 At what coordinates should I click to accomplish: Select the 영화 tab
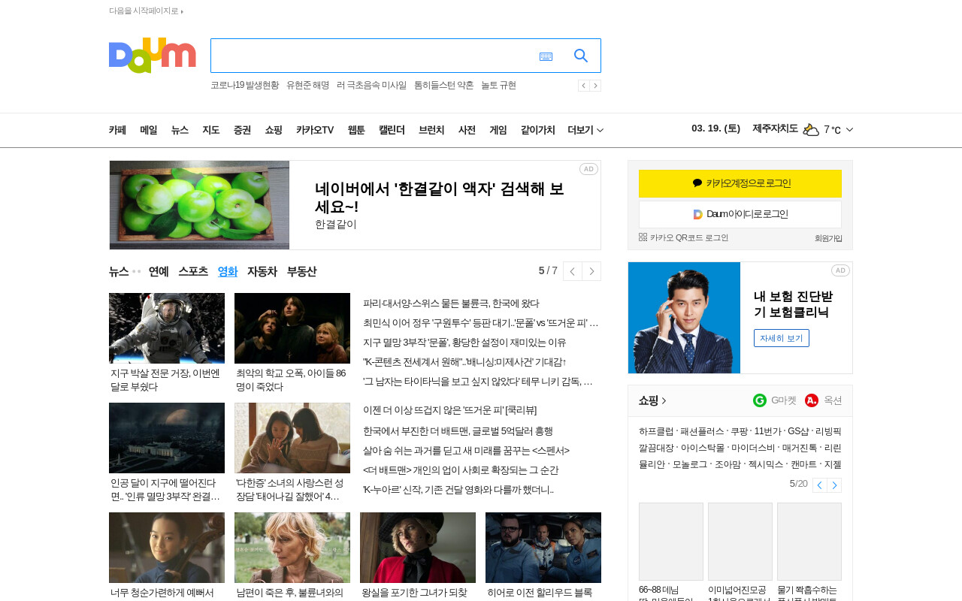[228, 271]
